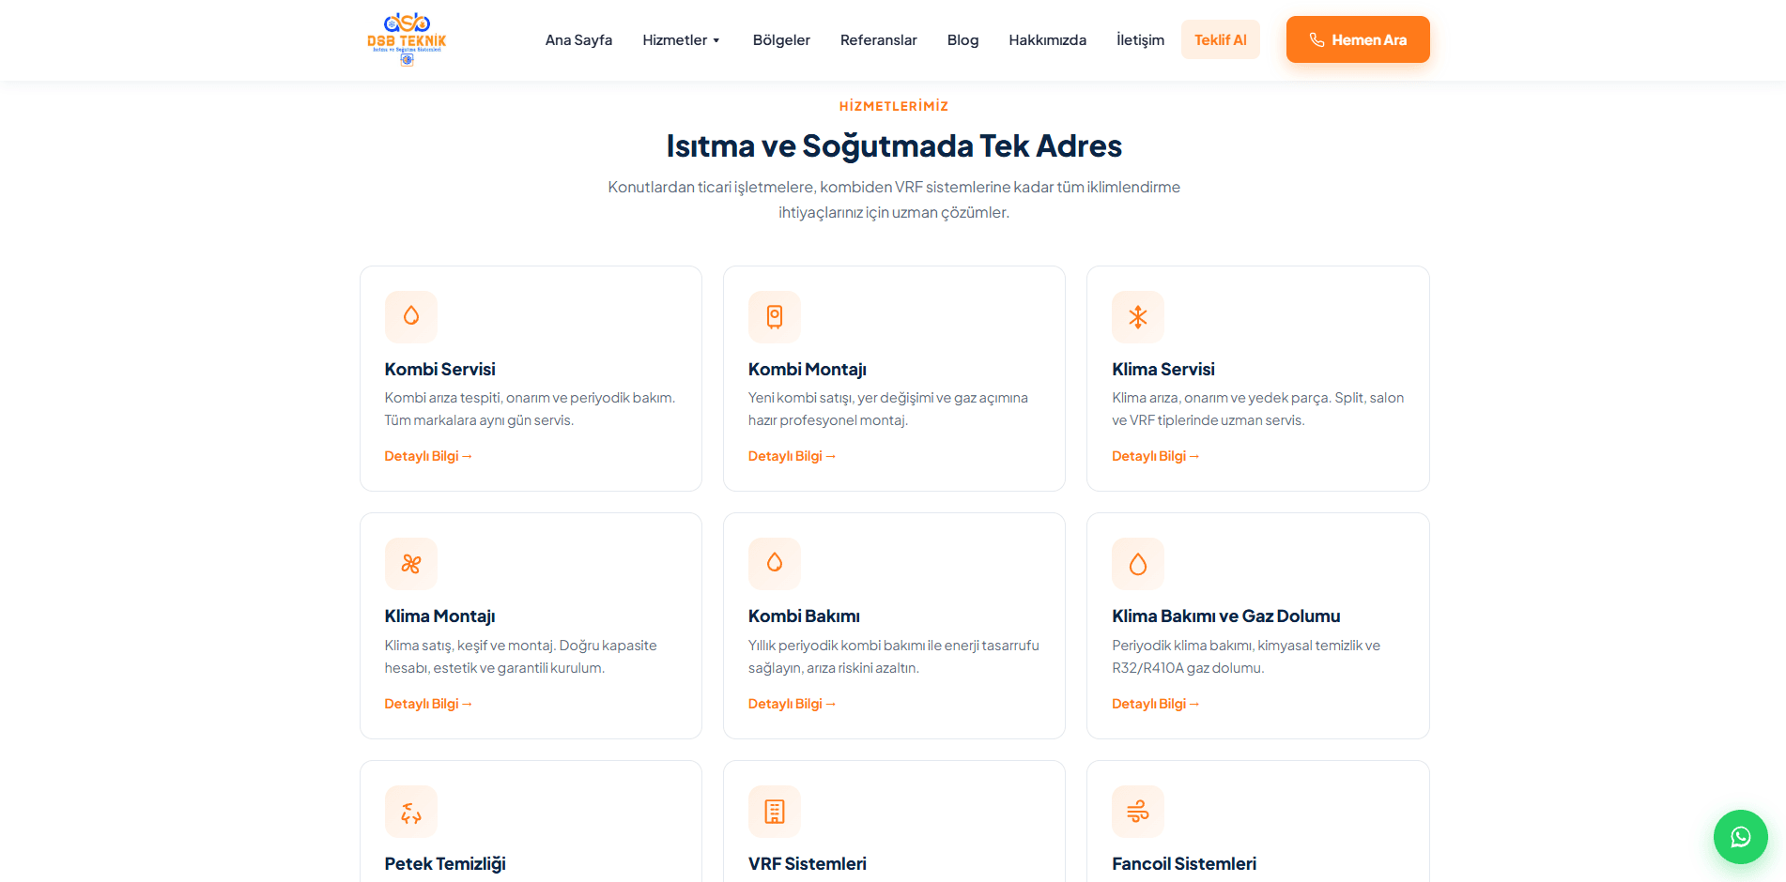Image resolution: width=1786 pixels, height=882 pixels.
Task: Open the Blog page
Action: (x=962, y=39)
